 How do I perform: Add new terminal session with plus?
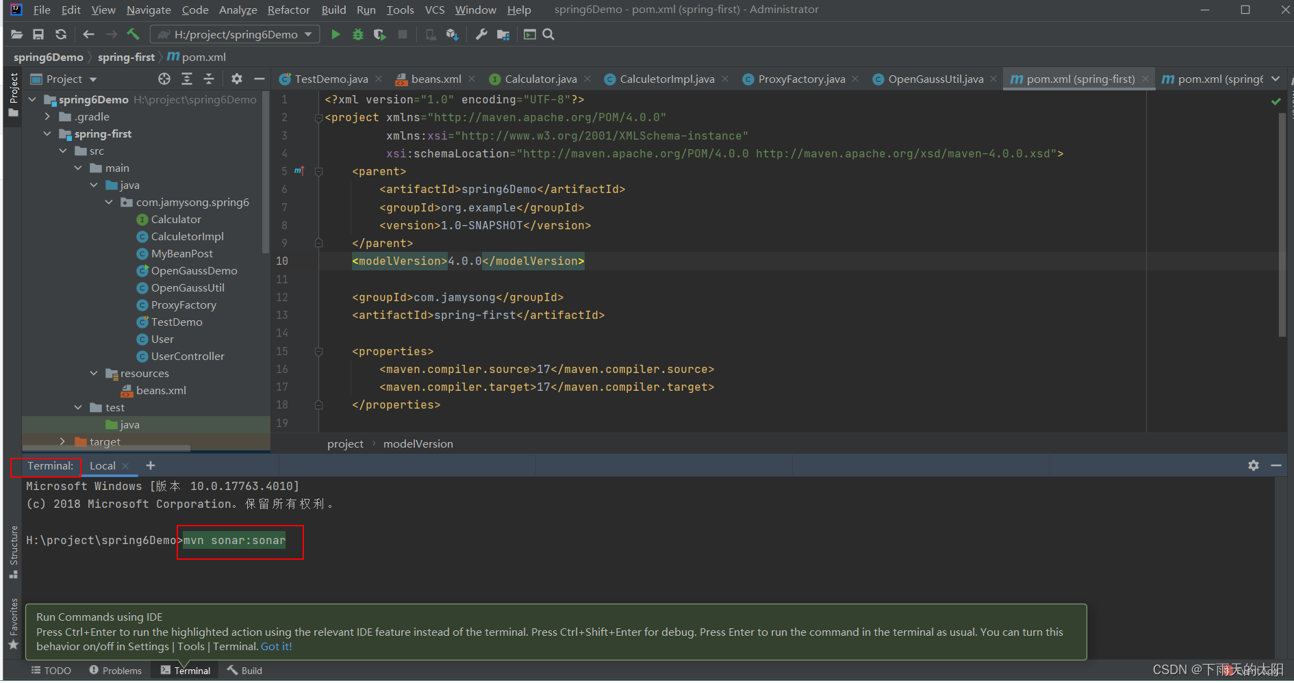pyautogui.click(x=151, y=466)
